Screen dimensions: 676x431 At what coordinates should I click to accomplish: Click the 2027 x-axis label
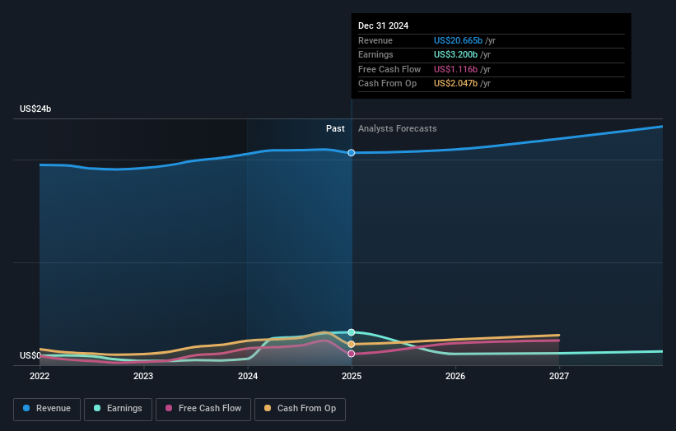coord(559,376)
